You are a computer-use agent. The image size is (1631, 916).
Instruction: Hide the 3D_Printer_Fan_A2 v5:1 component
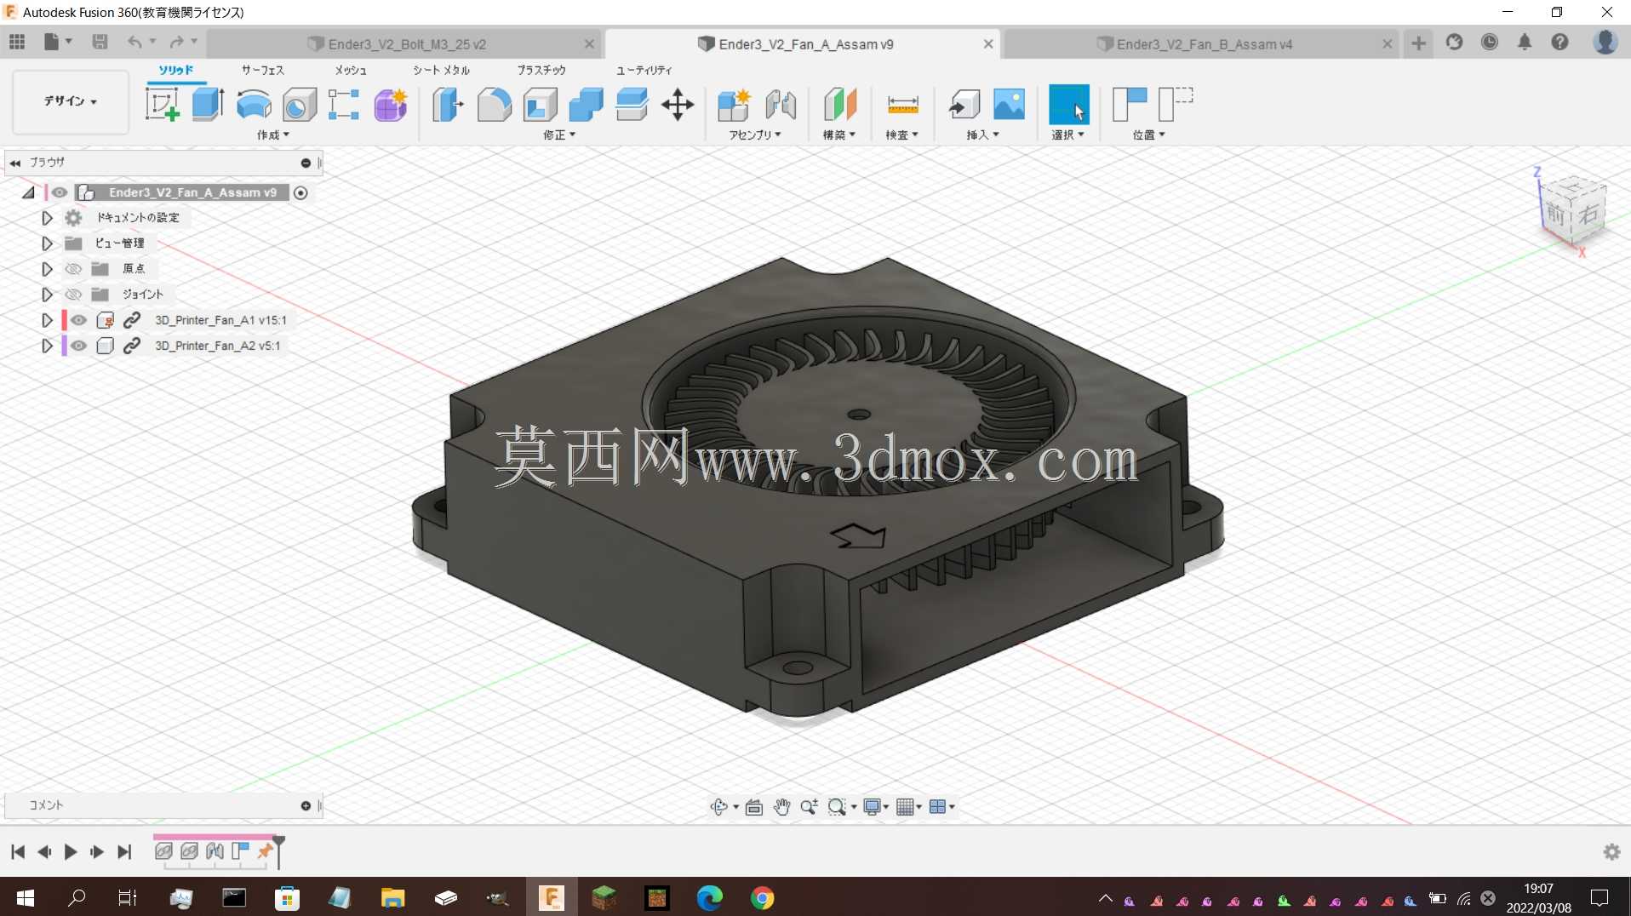[79, 346]
